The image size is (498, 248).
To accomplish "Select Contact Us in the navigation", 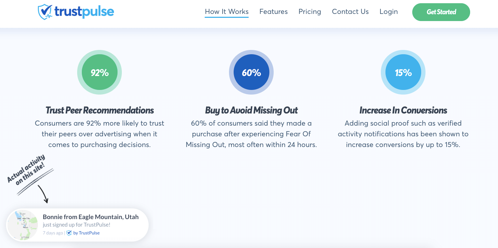I will point(350,11).
